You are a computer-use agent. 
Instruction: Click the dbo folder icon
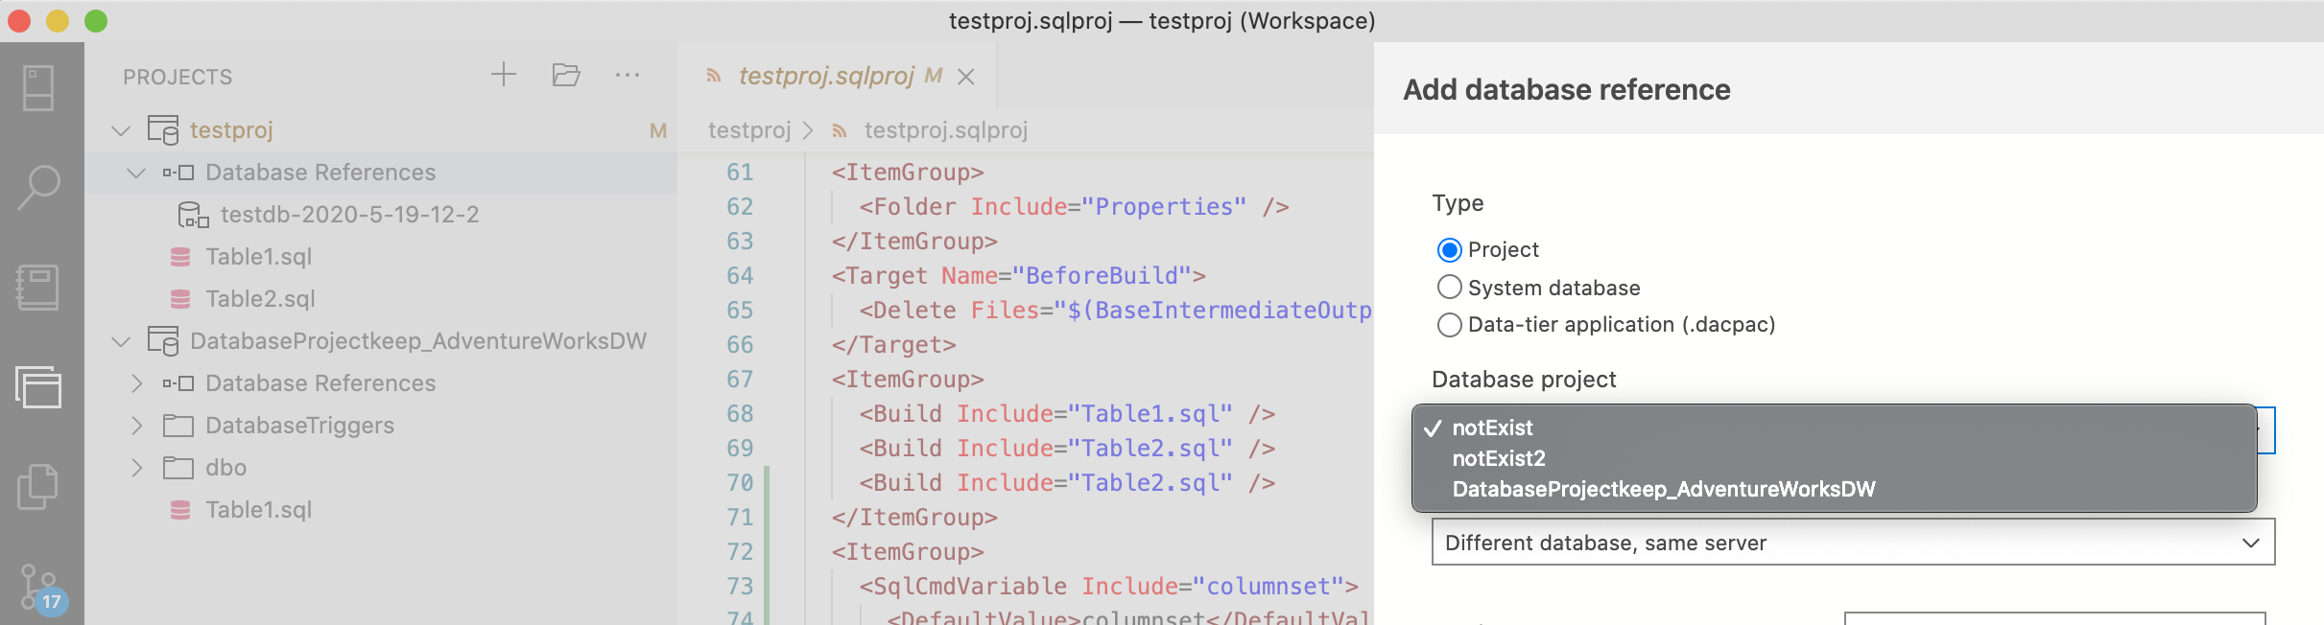coord(178,468)
